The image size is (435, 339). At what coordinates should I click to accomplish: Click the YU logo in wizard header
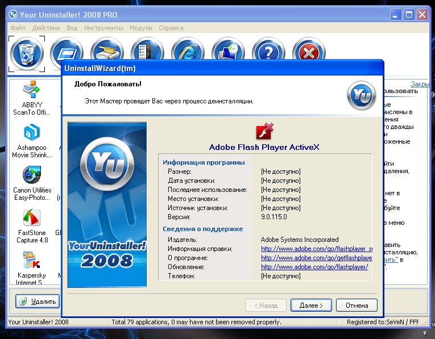pos(361,95)
